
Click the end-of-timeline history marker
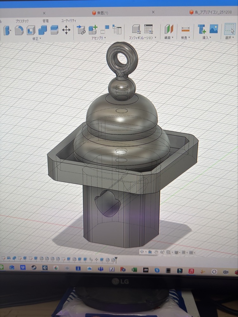116,260
